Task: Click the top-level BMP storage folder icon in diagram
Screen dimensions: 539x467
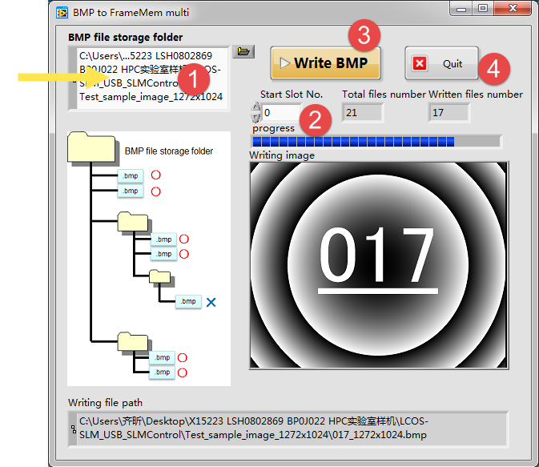Action: [x=92, y=147]
